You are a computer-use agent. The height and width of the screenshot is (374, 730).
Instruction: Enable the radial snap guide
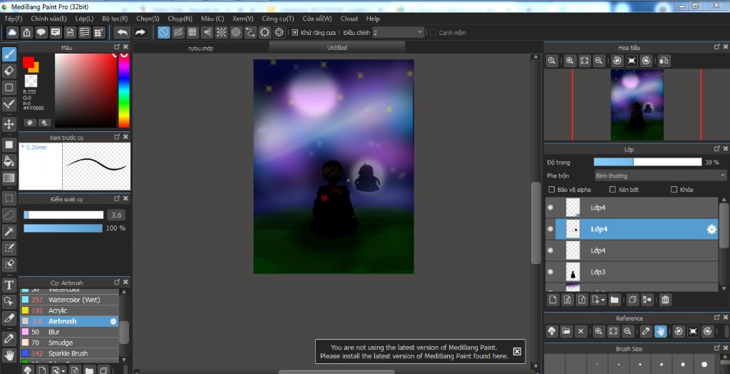click(x=221, y=32)
